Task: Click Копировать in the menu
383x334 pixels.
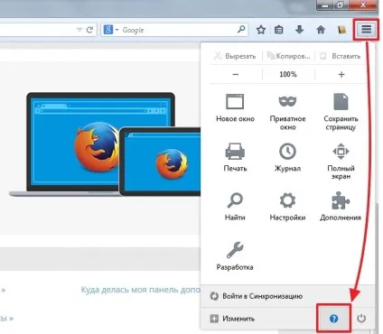Action: (288, 56)
